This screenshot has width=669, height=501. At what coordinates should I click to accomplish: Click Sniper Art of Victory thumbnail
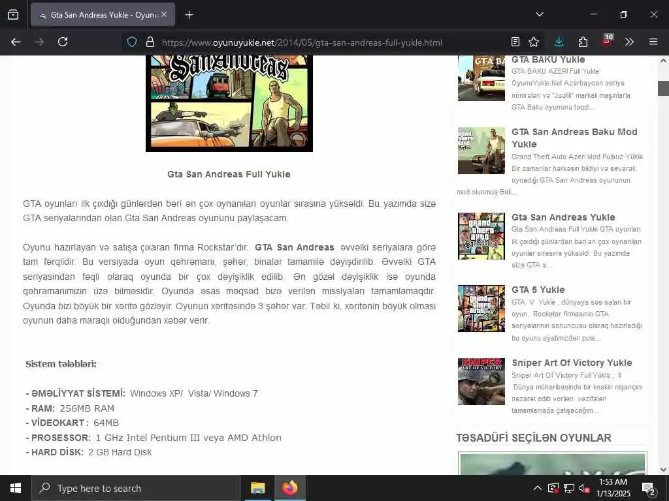[481, 381]
